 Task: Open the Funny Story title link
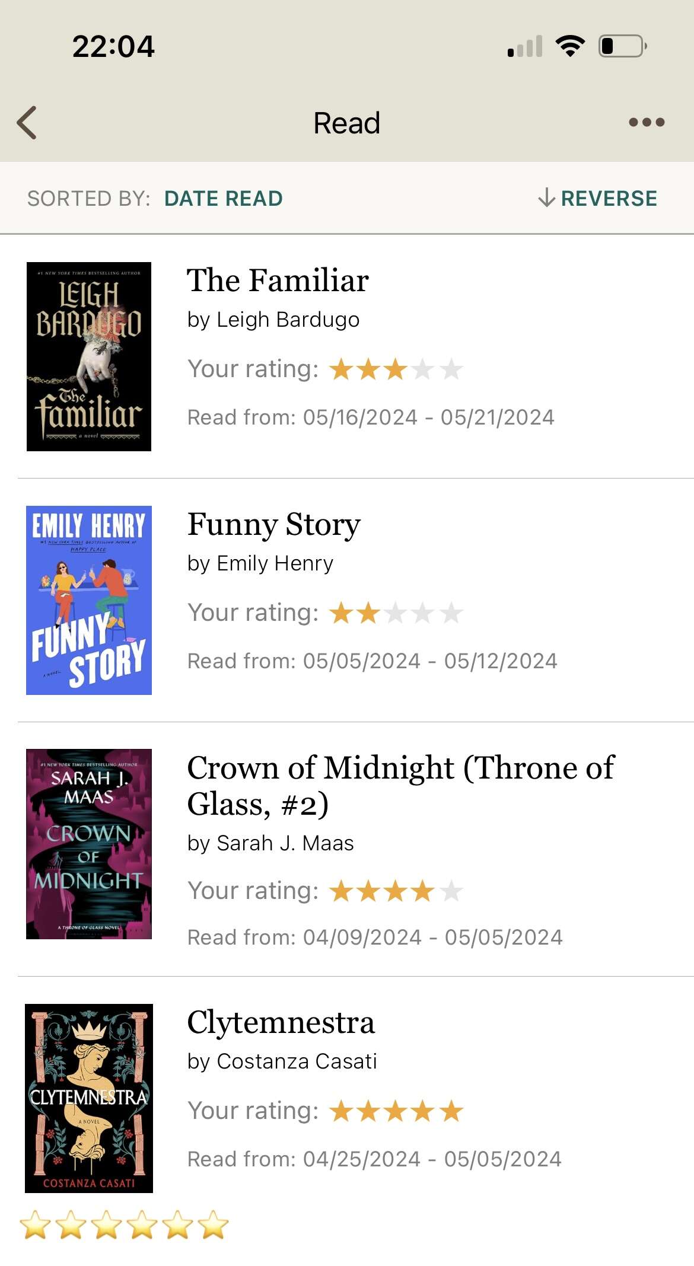point(273,524)
